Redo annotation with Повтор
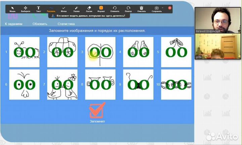Viewport: 242px width, 145px height. (x=128, y=8)
